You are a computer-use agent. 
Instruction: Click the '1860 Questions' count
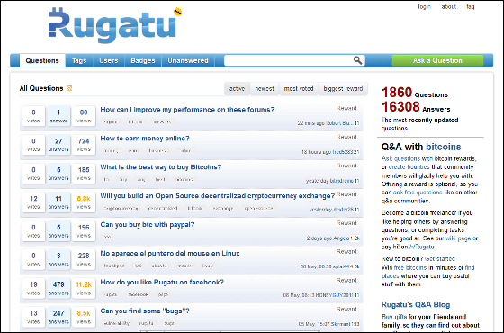click(x=415, y=93)
